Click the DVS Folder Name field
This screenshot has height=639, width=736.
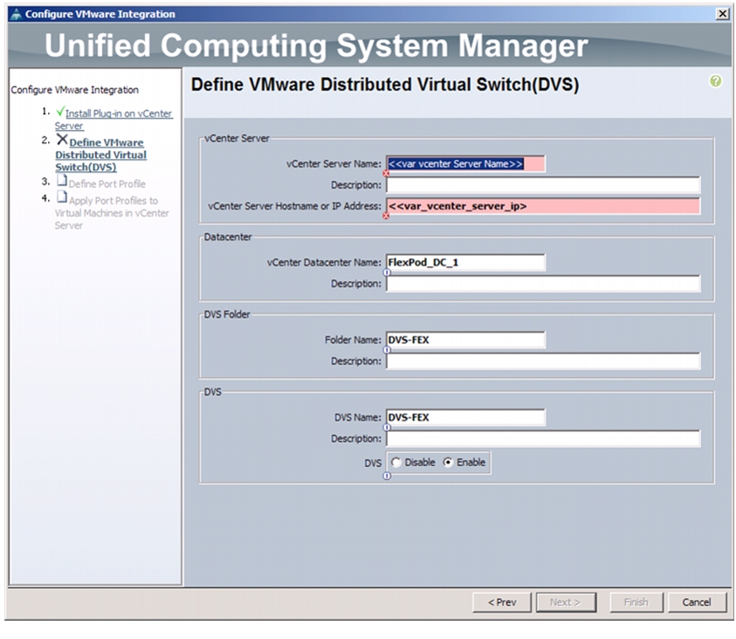pyautogui.click(x=465, y=340)
